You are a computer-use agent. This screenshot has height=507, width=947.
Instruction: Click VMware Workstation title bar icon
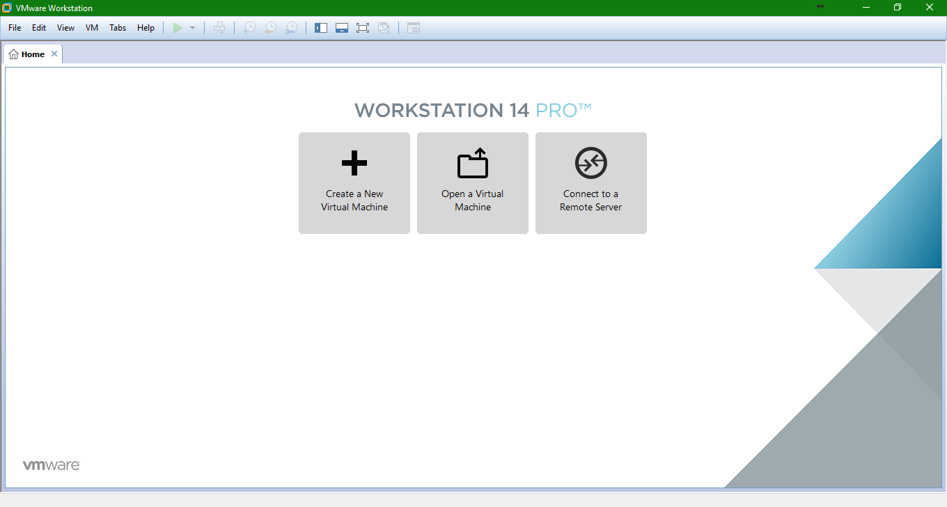click(7, 8)
